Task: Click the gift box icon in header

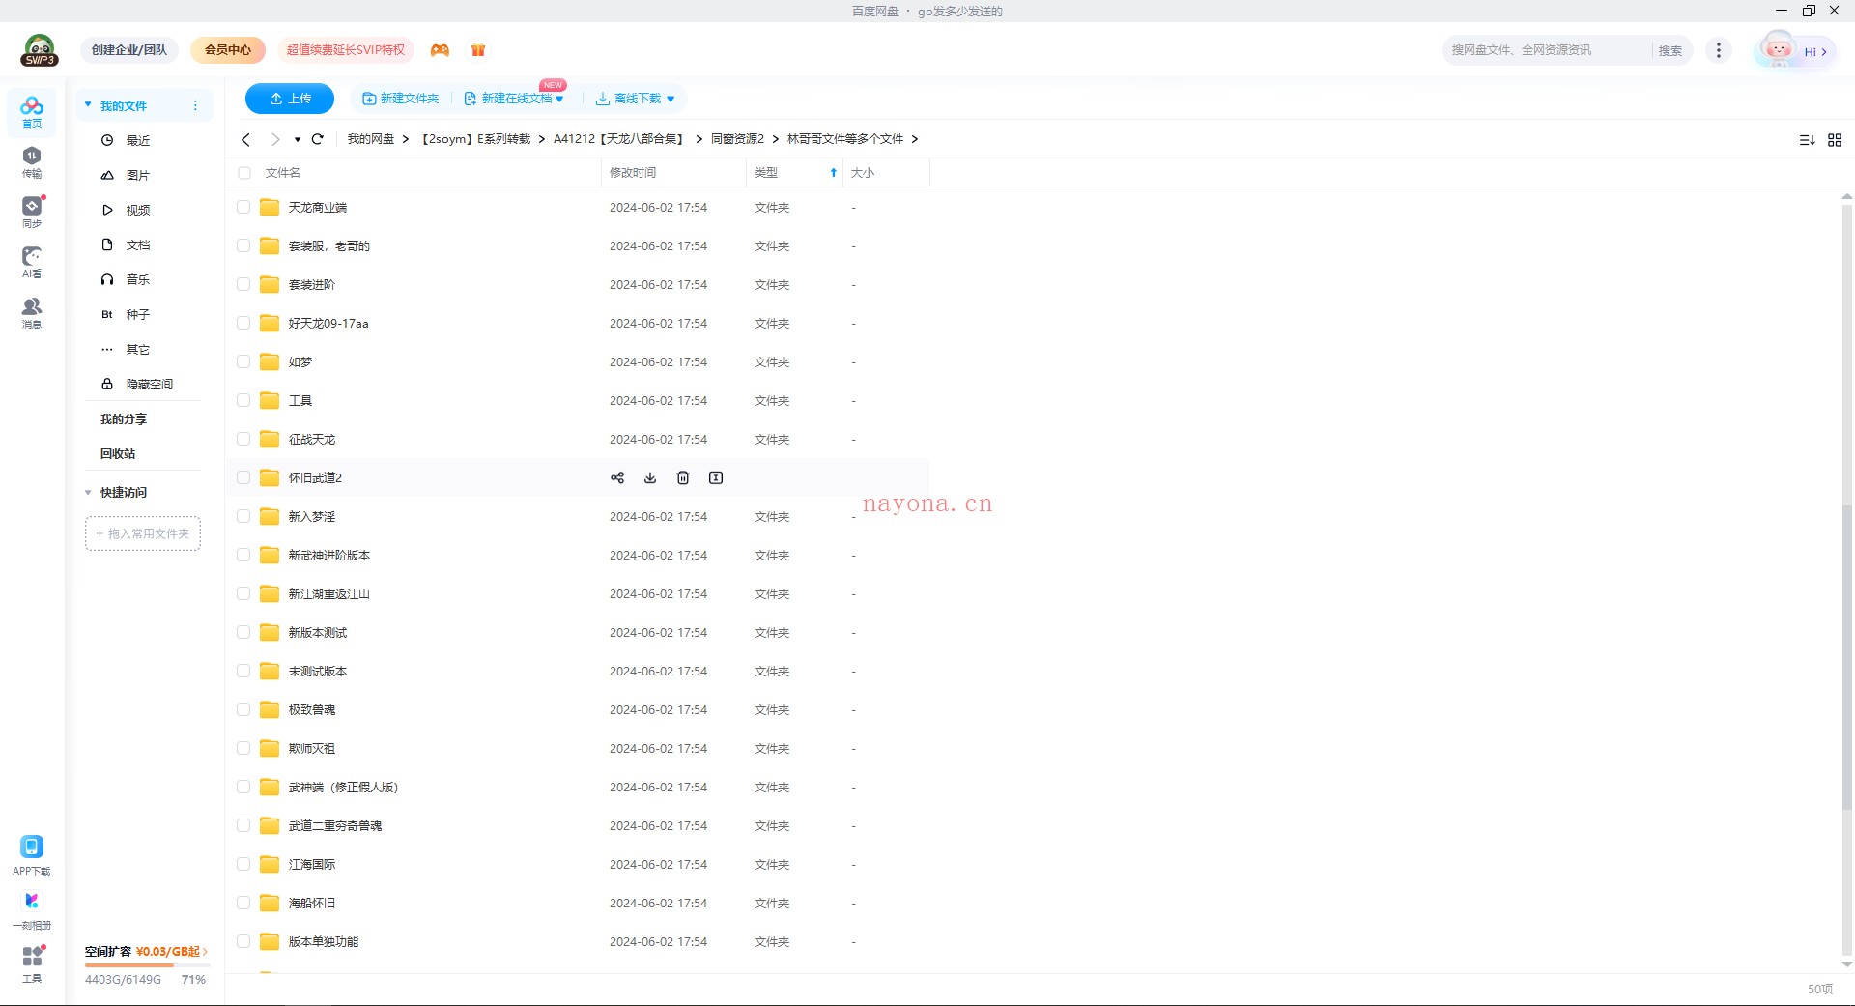Action: [x=478, y=50]
